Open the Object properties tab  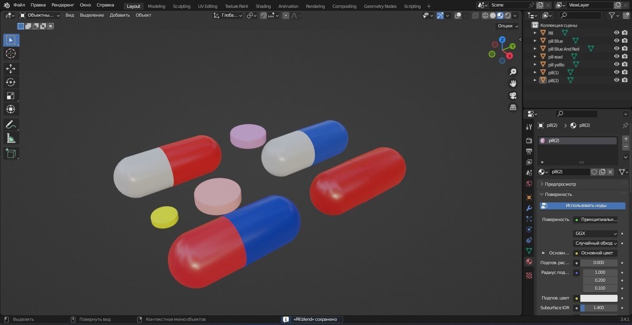click(x=529, y=197)
